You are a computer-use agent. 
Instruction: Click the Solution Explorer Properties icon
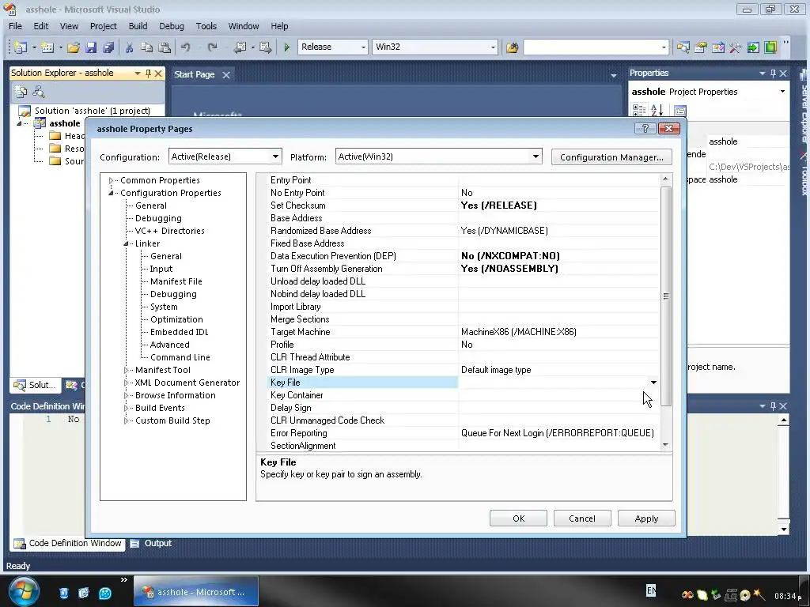coord(21,92)
